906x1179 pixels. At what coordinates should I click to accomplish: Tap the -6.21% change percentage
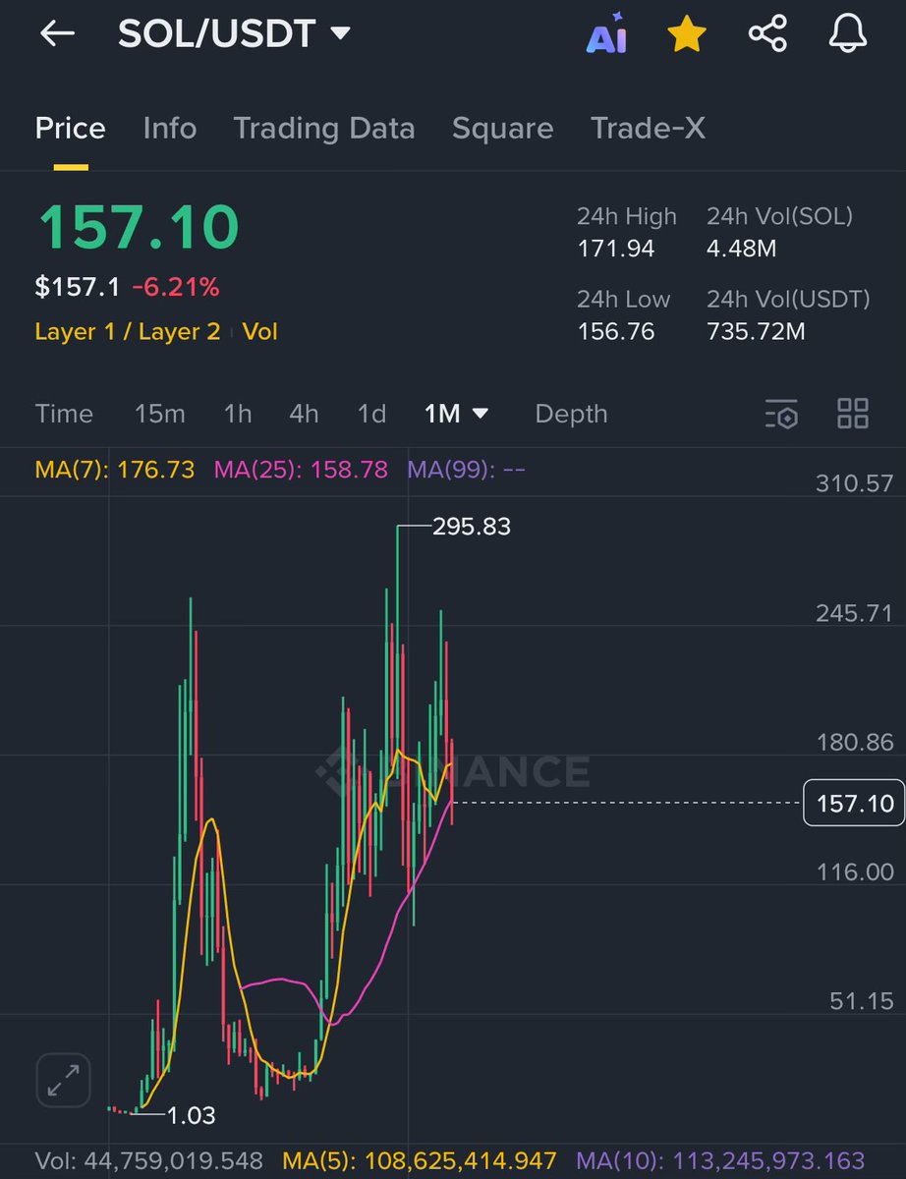[x=175, y=288]
